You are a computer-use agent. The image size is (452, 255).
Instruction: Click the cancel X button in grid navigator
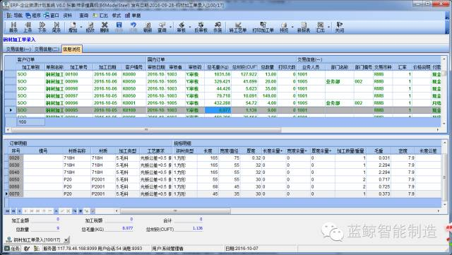(x=69, y=211)
